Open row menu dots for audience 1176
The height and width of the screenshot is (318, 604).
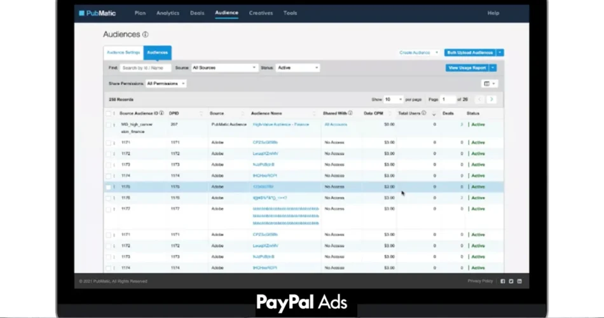click(x=114, y=198)
